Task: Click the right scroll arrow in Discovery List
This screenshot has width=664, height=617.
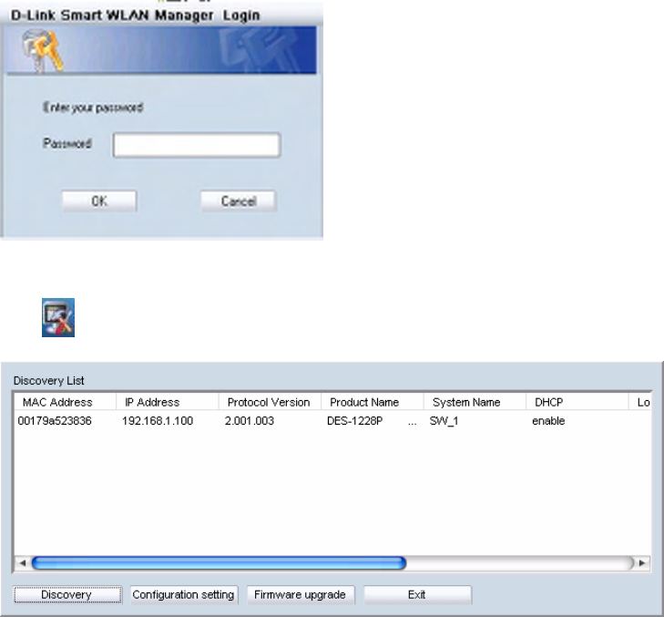Action: tap(642, 562)
